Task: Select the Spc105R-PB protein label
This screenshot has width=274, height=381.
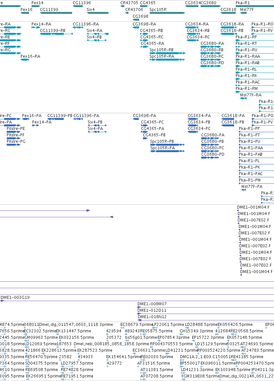Action: click(162, 142)
